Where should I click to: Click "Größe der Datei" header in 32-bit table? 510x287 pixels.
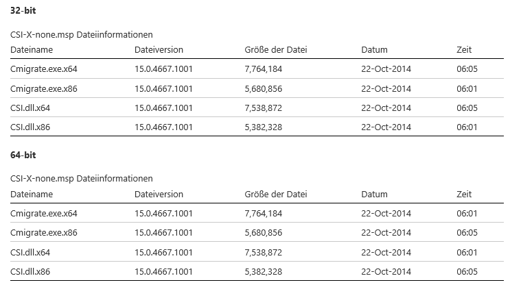click(275, 49)
